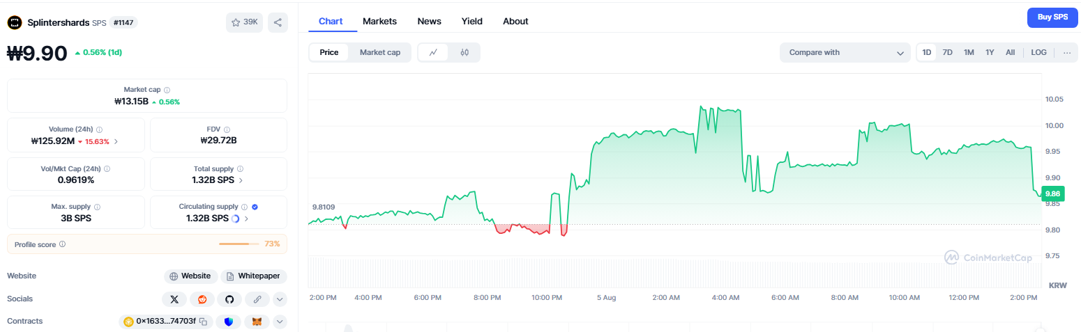The image size is (1081, 332).
Task: Expand Total supply details arrow
Action: click(241, 180)
